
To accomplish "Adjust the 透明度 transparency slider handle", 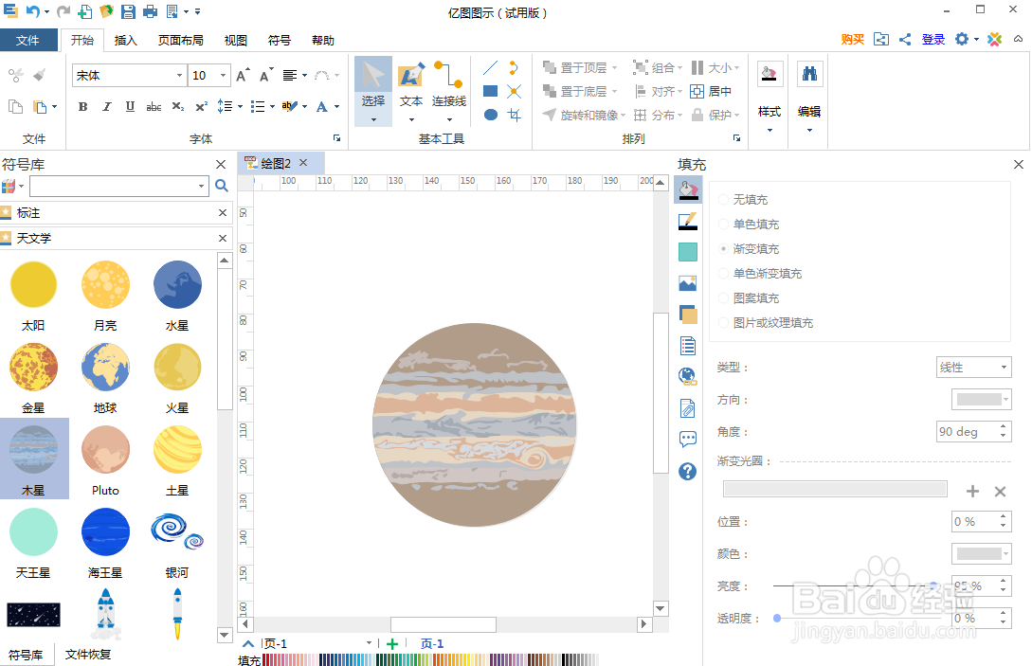I will (x=777, y=618).
